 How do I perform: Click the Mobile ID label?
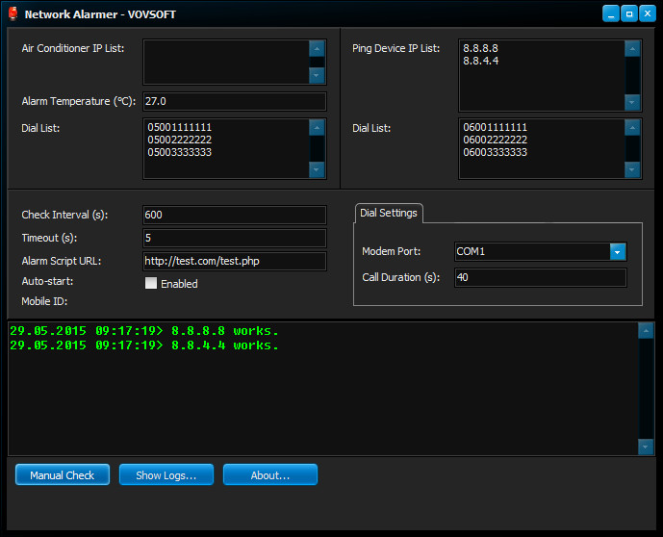tap(44, 301)
